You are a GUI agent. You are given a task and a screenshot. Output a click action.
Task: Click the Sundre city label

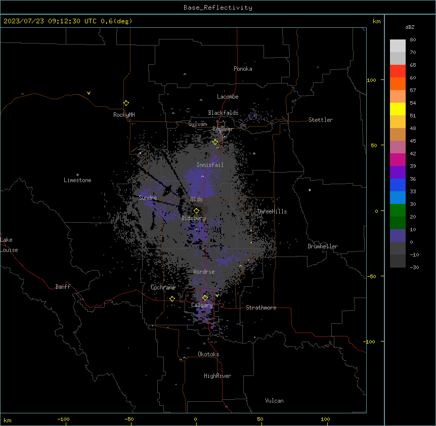[148, 198]
